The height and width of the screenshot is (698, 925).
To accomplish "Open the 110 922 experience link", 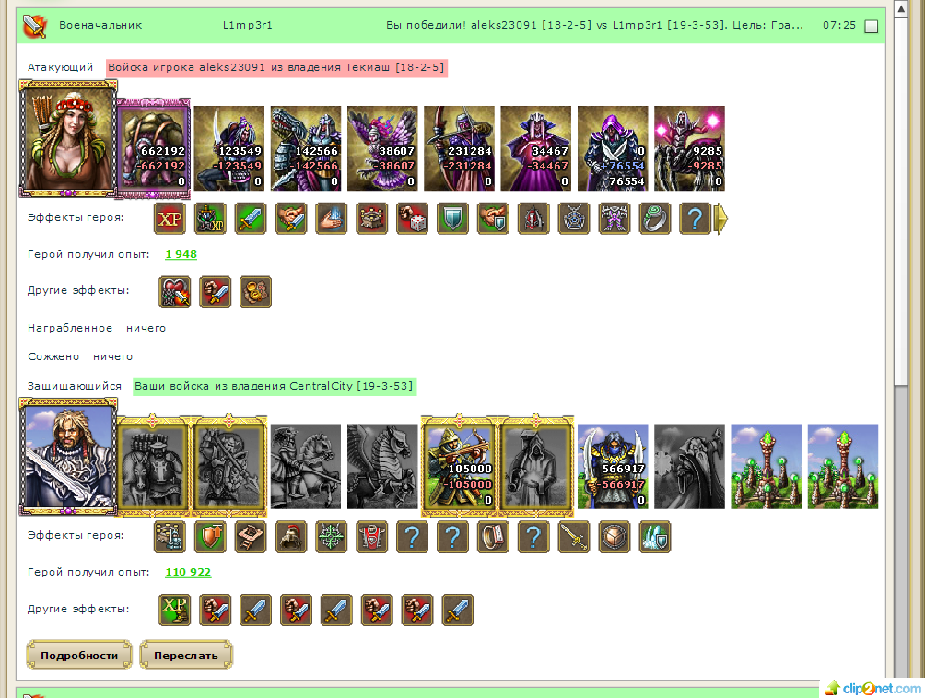I will (188, 572).
